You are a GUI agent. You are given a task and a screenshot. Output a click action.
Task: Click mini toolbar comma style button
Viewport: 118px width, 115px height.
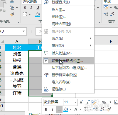click(110, 102)
